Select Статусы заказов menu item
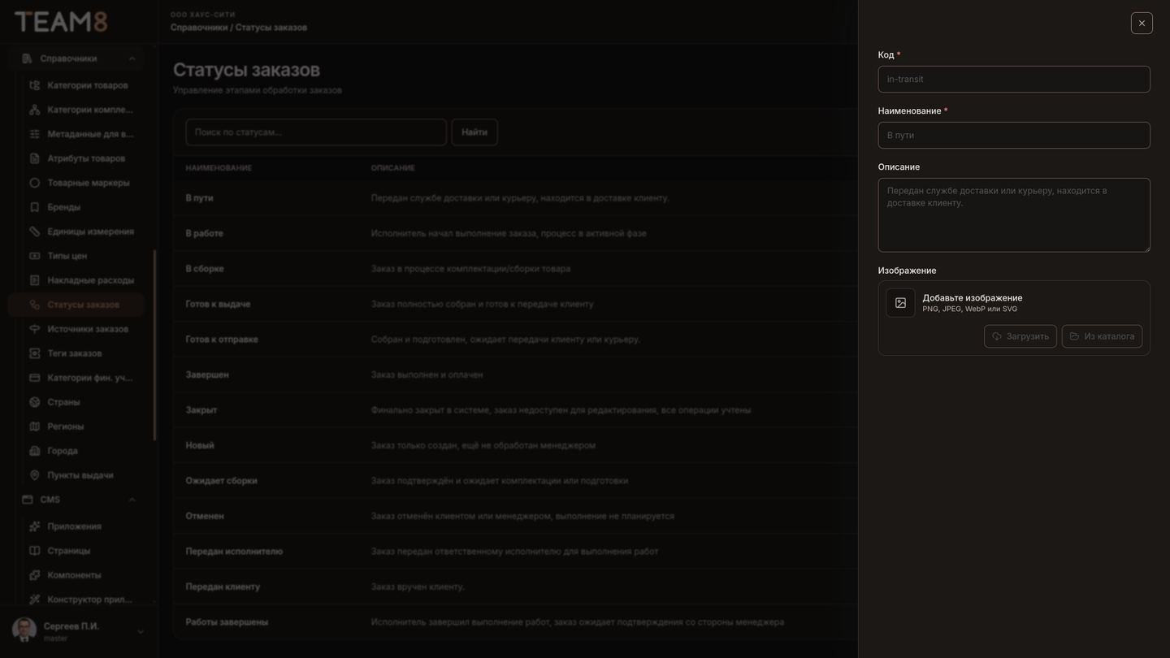The width and height of the screenshot is (1170, 658). (x=76, y=305)
